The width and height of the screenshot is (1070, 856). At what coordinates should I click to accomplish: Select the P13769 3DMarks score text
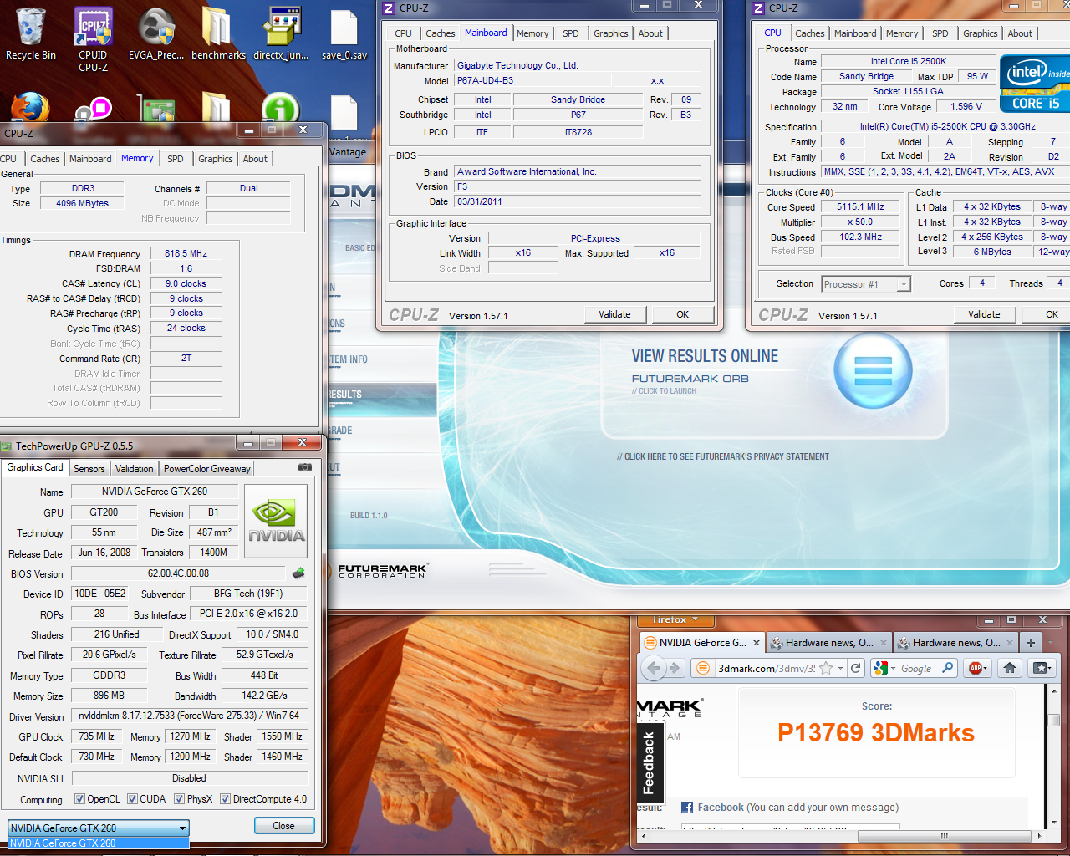875,733
